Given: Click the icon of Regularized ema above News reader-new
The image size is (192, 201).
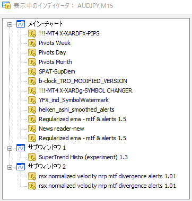Looking at the screenshot, I should (32, 119).
